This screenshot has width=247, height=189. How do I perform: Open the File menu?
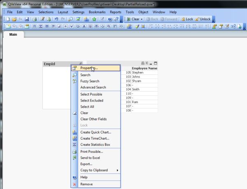pyautogui.click(x=10, y=12)
